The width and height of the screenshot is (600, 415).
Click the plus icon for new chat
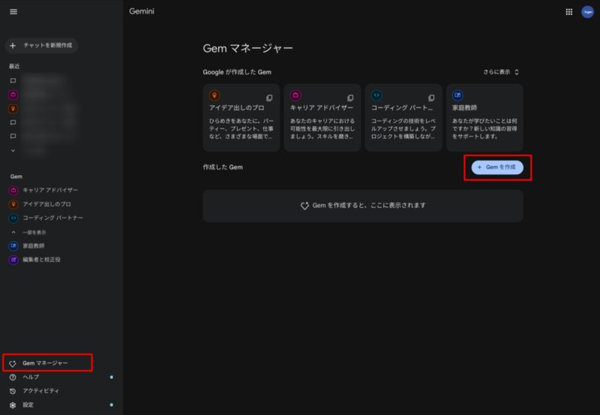[x=13, y=46]
